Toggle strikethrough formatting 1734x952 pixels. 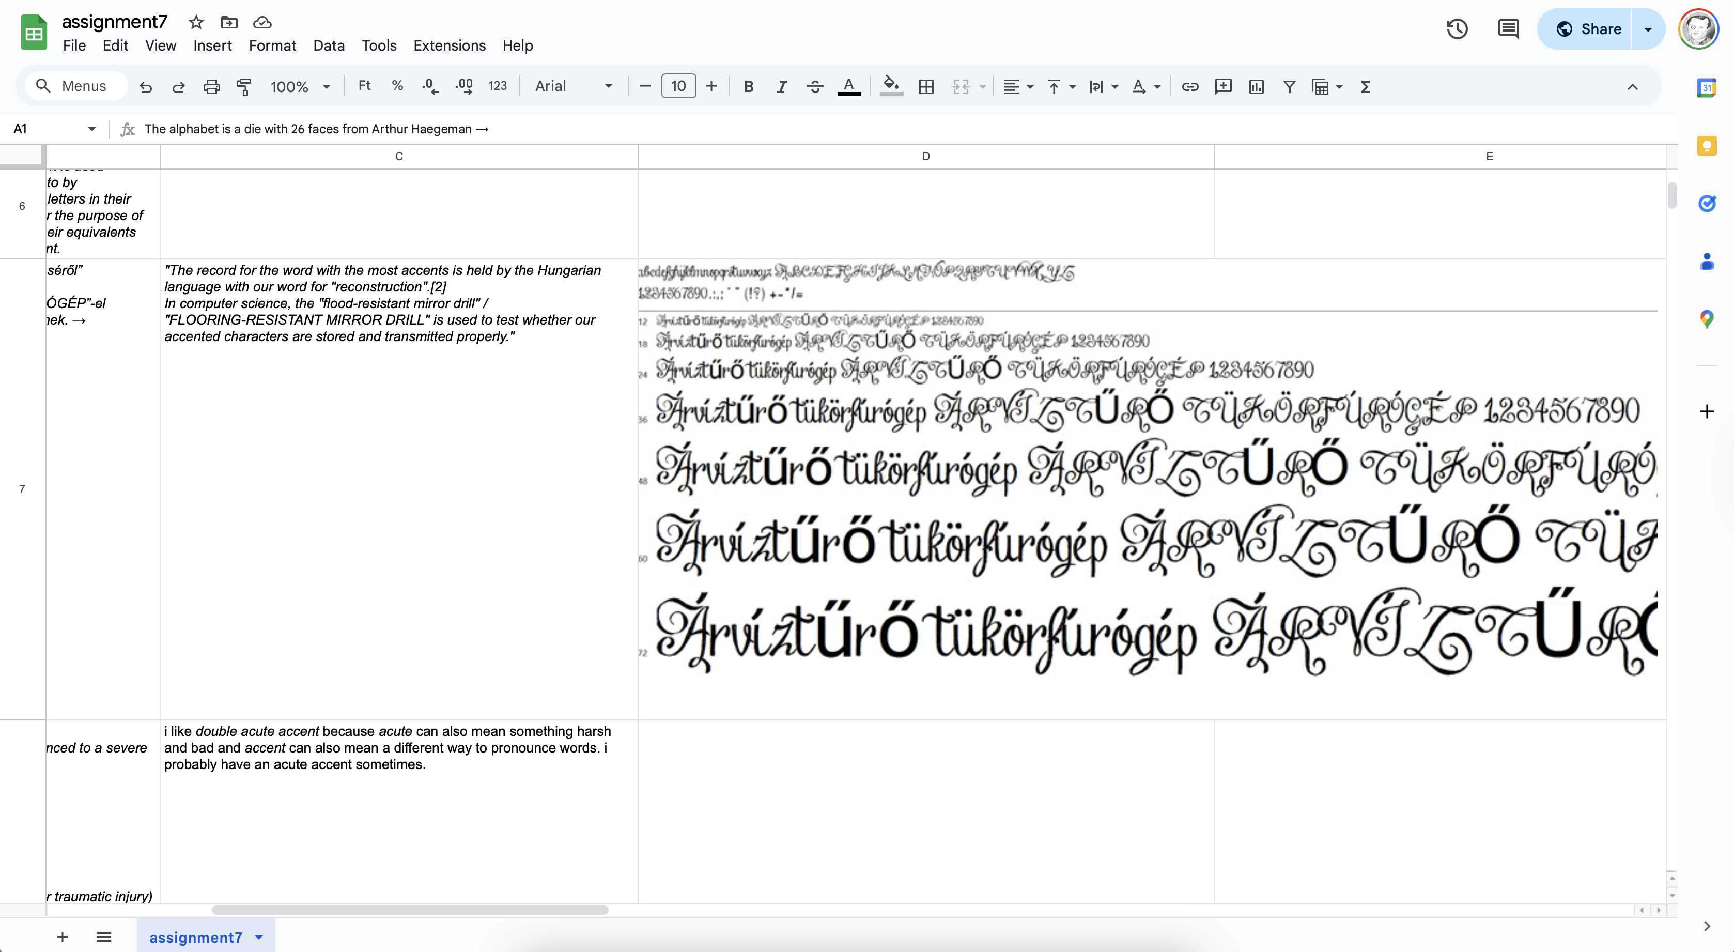click(x=814, y=86)
